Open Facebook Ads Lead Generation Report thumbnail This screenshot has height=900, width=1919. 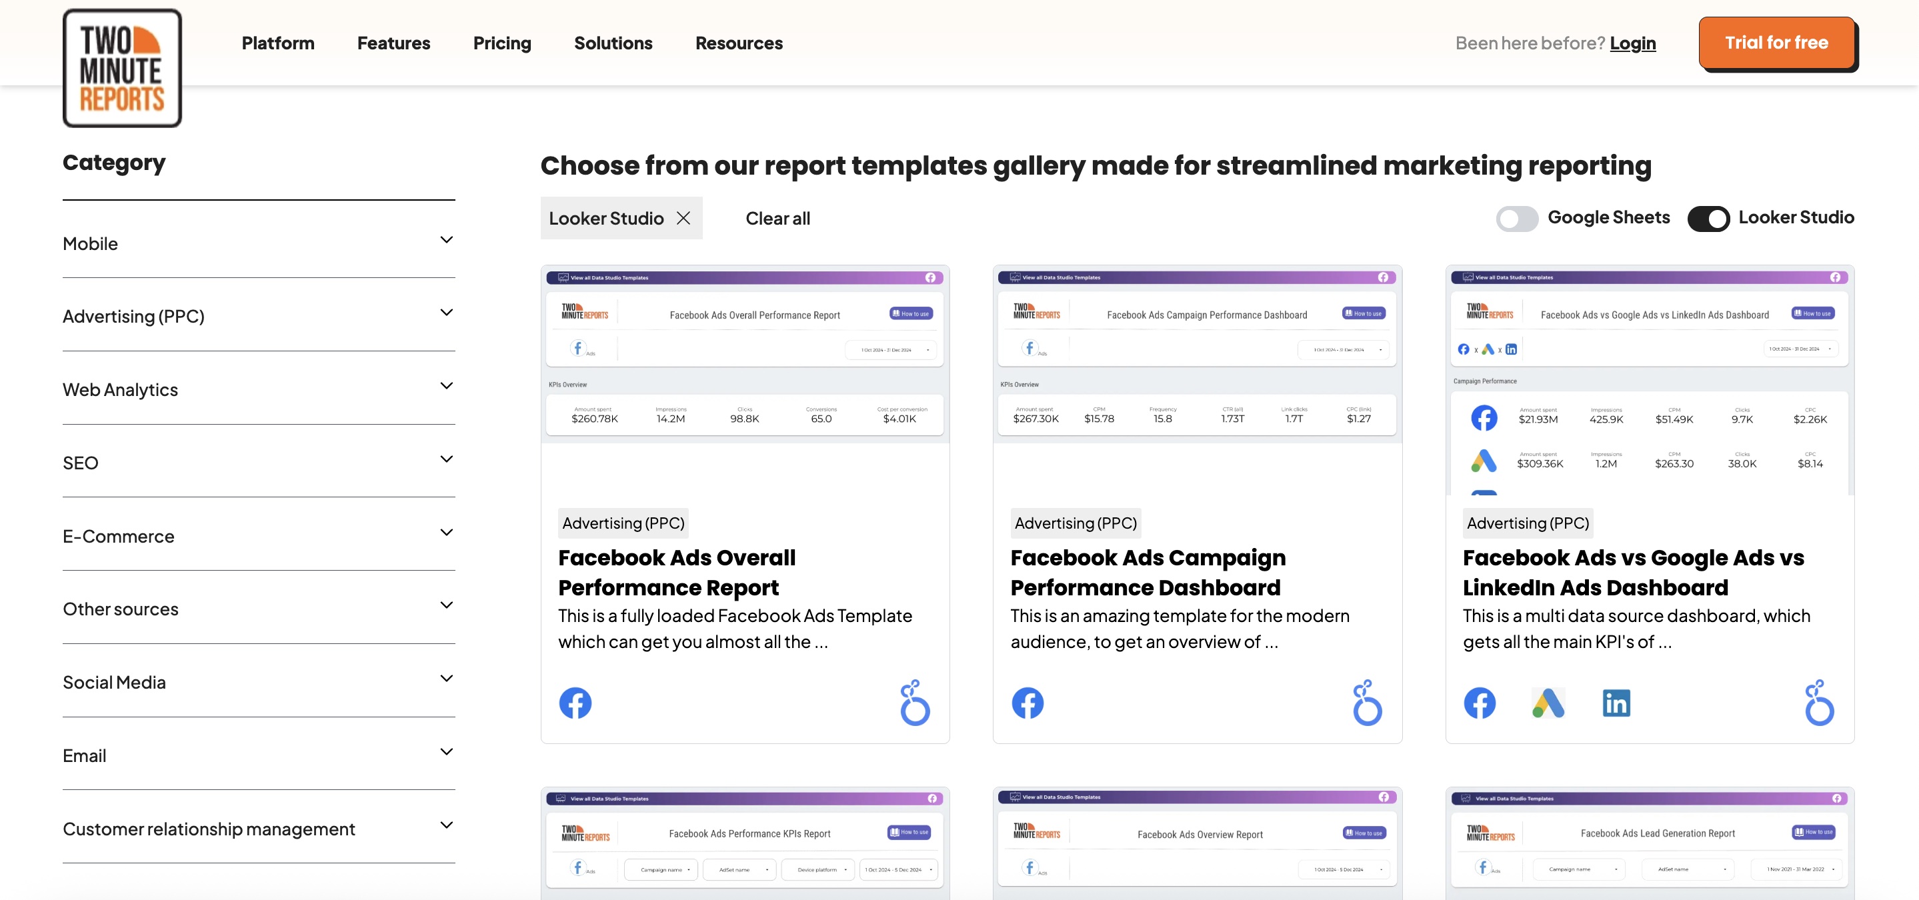point(1650,843)
